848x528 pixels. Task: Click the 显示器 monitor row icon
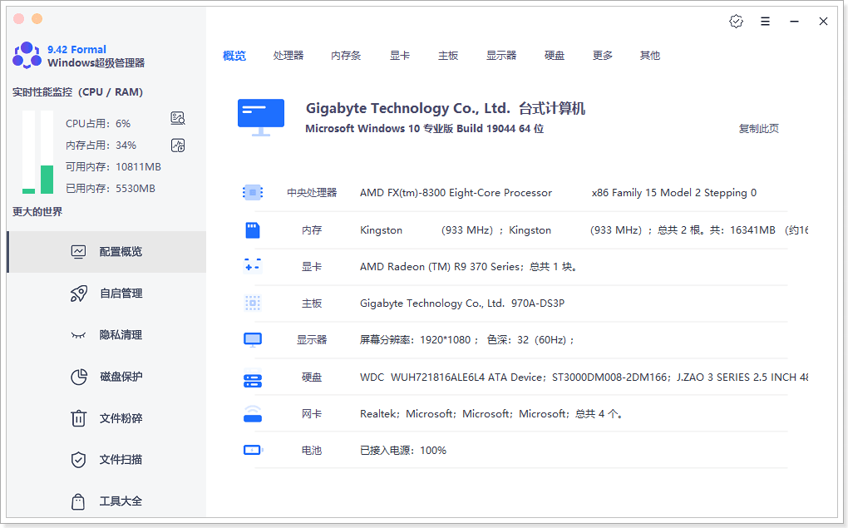pyautogui.click(x=253, y=340)
